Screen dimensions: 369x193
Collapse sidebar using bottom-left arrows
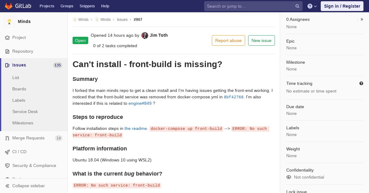[x=7, y=186]
